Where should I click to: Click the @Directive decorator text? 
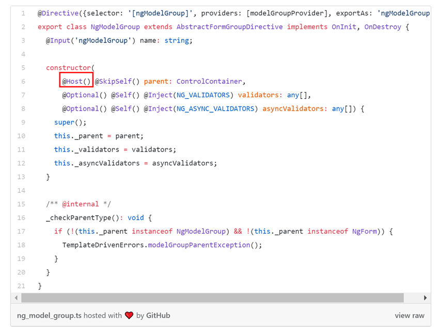tap(58, 13)
